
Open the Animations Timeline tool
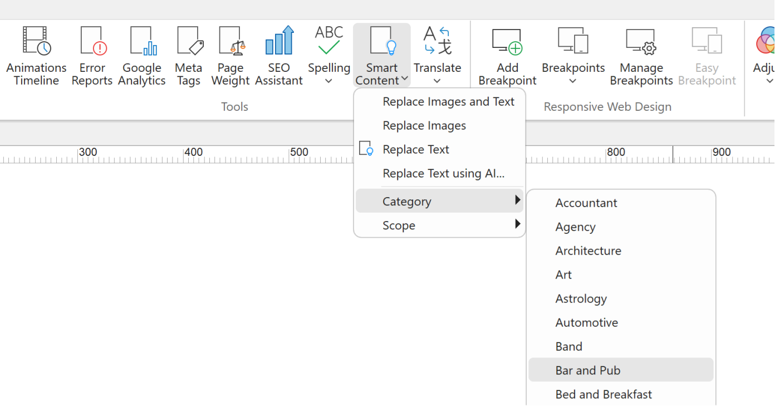pyautogui.click(x=36, y=56)
